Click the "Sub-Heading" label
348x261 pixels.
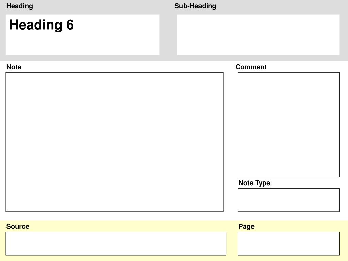195,6
